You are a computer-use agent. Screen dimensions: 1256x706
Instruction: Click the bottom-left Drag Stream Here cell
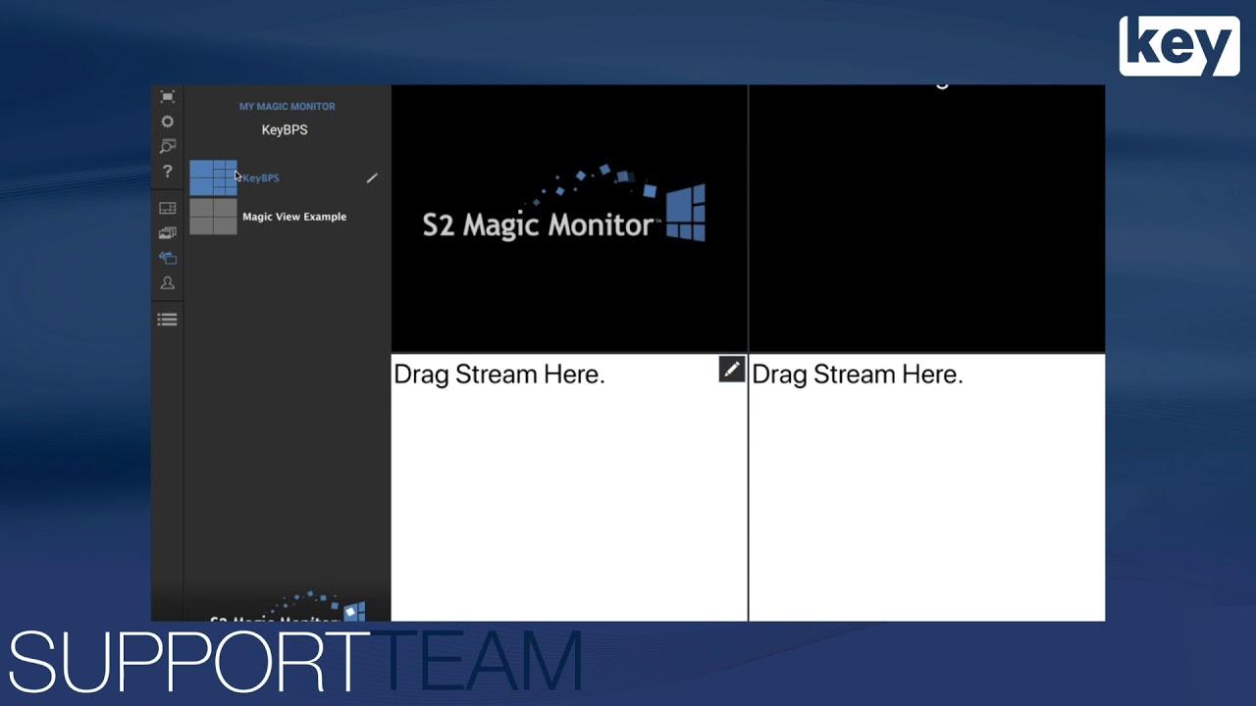569,487
